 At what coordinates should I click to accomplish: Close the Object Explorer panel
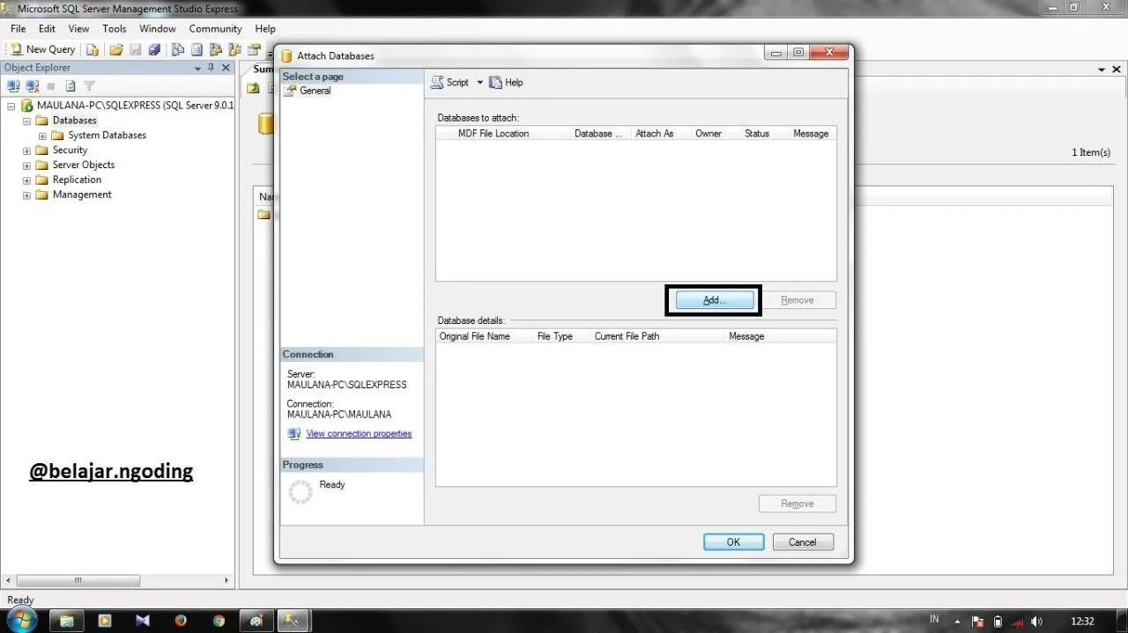(226, 68)
